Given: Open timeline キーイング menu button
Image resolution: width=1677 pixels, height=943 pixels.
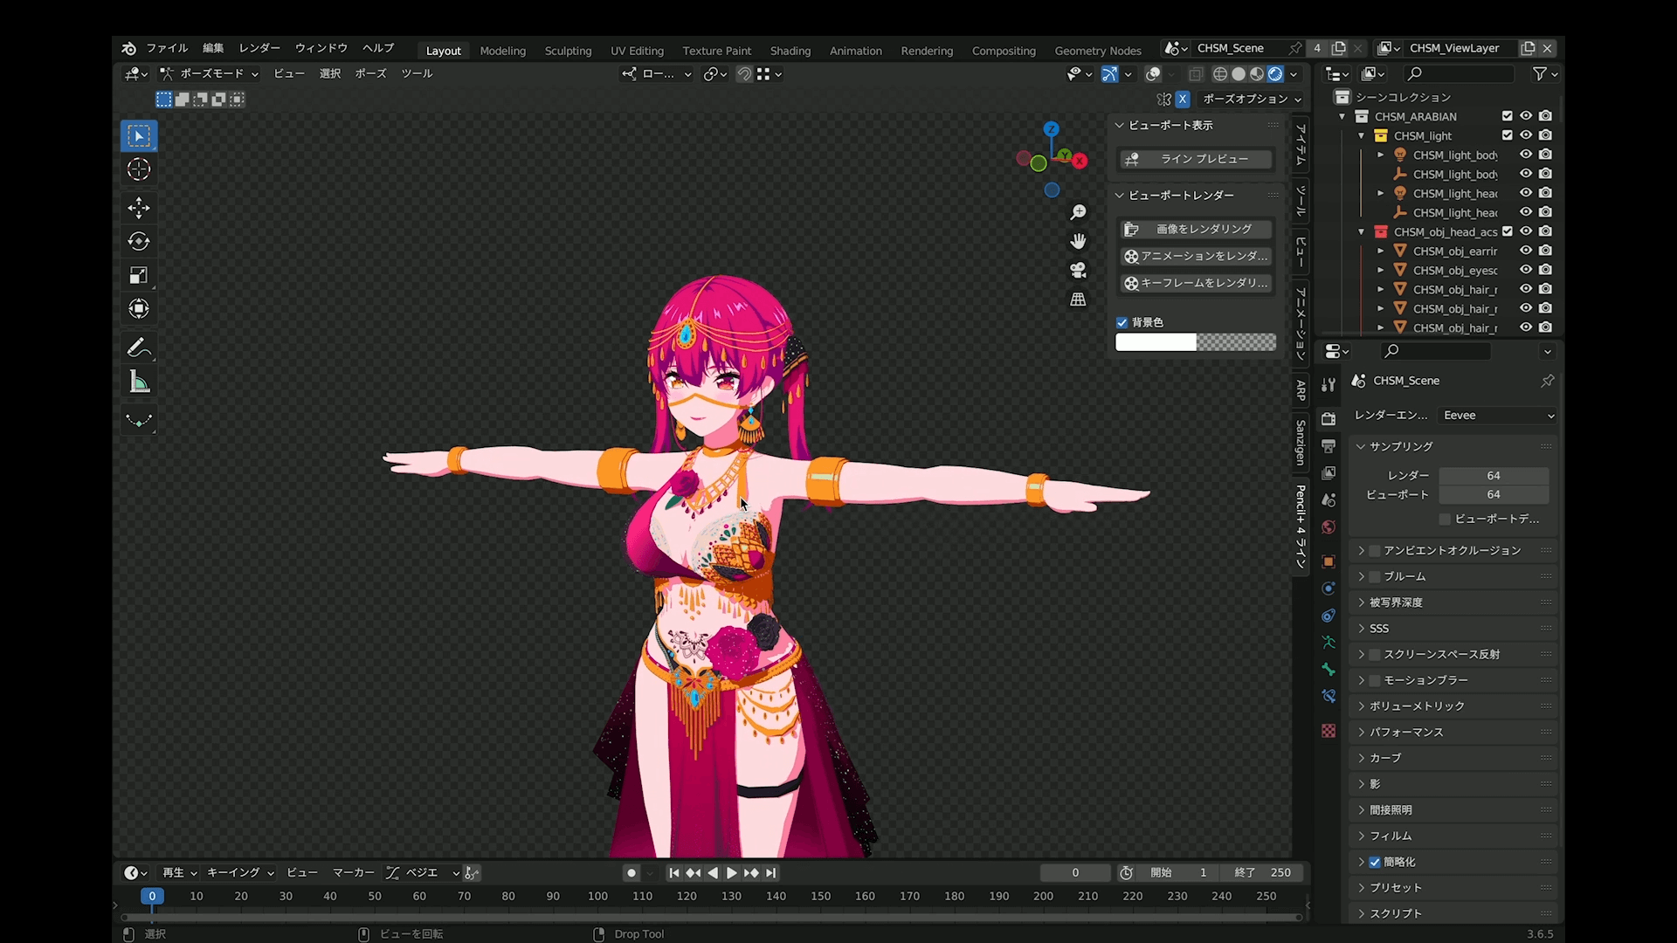Looking at the screenshot, I should tap(240, 872).
